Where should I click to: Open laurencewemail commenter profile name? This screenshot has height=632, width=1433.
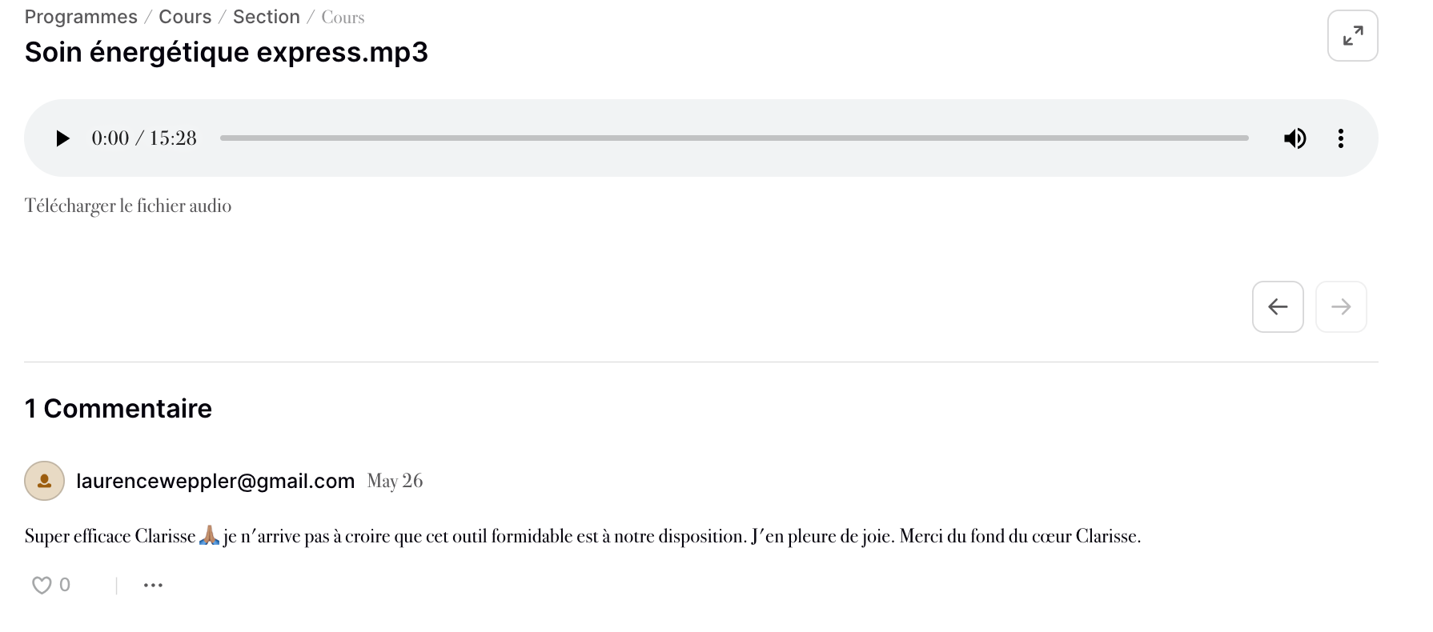215,481
